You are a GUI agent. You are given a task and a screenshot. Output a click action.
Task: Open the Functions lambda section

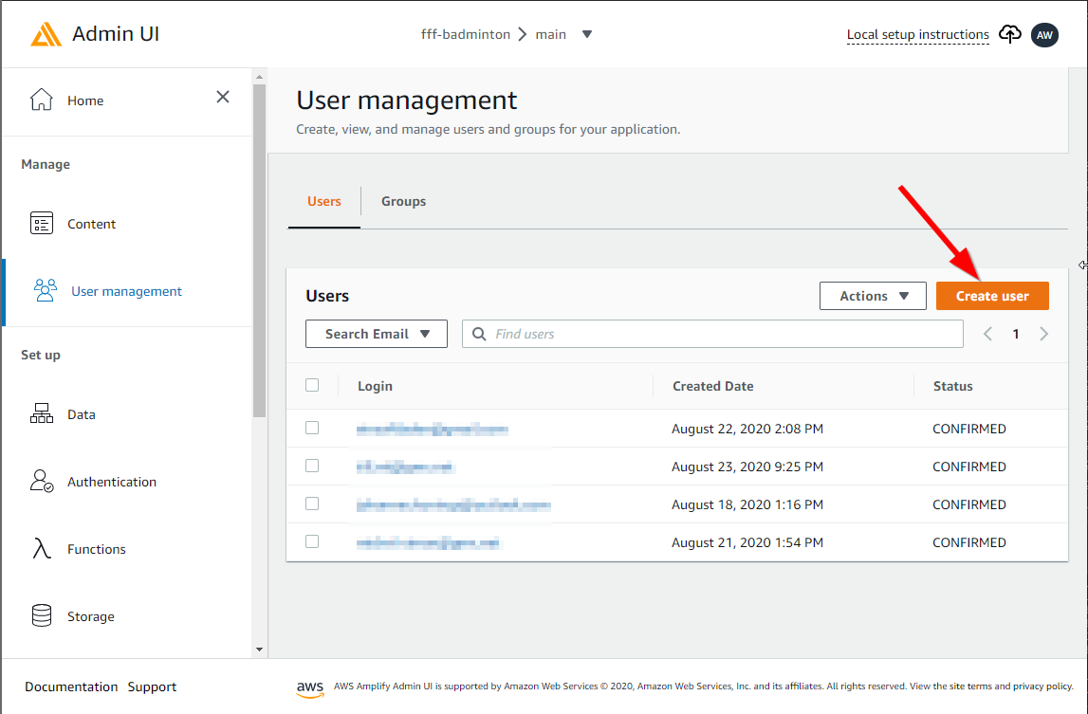pos(99,548)
